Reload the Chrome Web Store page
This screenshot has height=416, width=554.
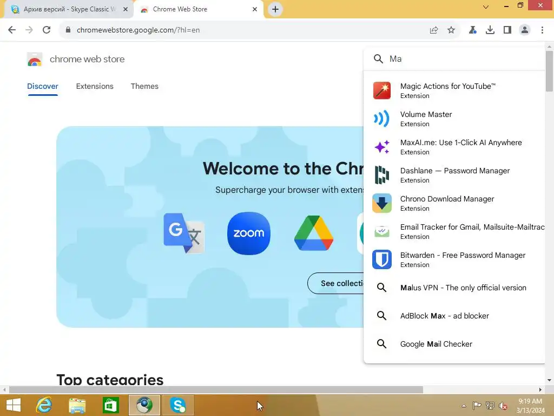click(x=47, y=30)
